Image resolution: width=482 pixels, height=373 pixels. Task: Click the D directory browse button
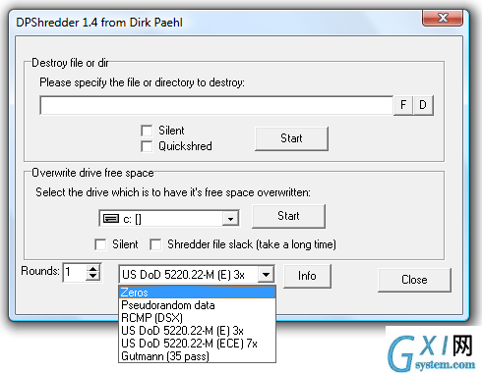423,105
